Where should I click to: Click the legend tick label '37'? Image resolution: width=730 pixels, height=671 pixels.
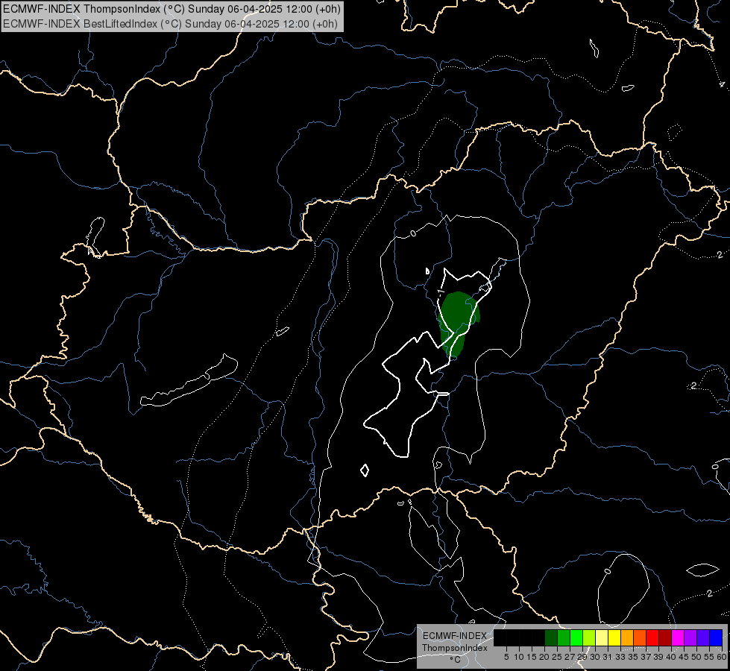click(x=646, y=657)
